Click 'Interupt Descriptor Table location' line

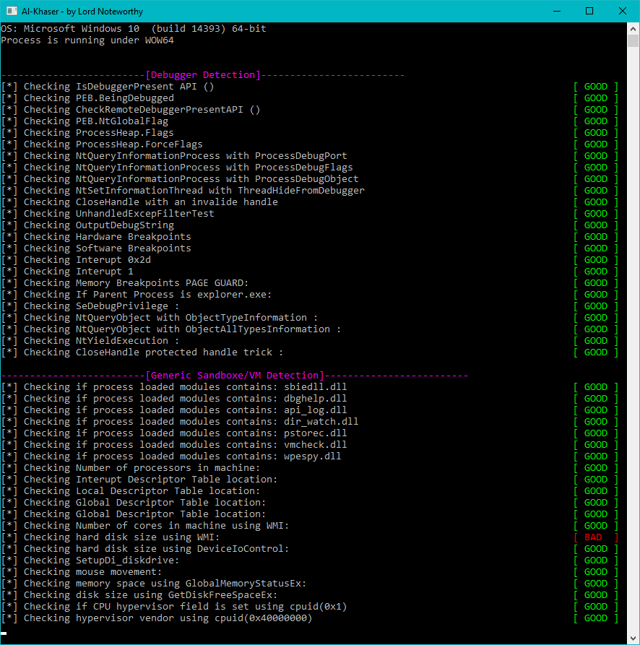pos(139,479)
